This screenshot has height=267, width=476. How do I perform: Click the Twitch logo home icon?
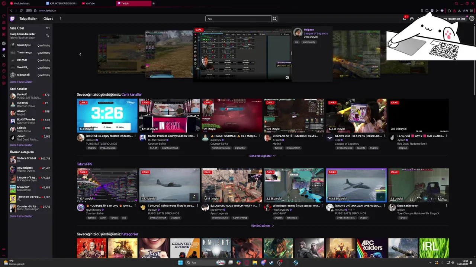point(13,19)
